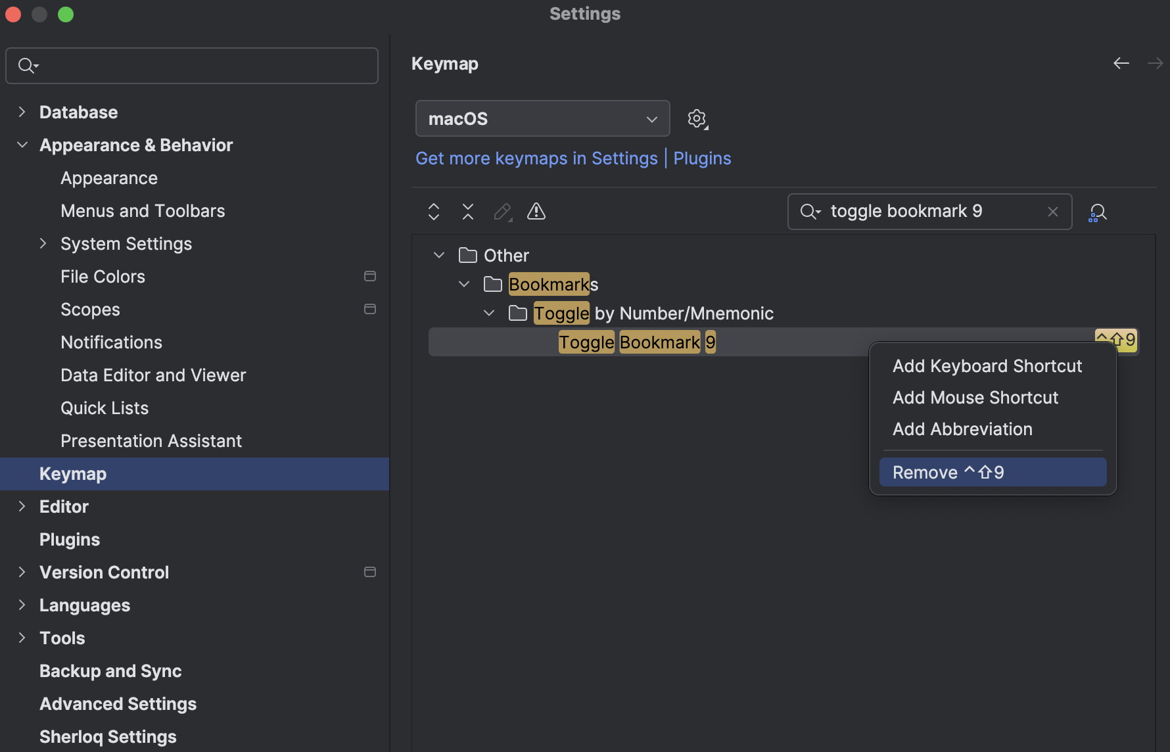
Task: Click the Show Conflicts warning icon
Action: (536, 212)
